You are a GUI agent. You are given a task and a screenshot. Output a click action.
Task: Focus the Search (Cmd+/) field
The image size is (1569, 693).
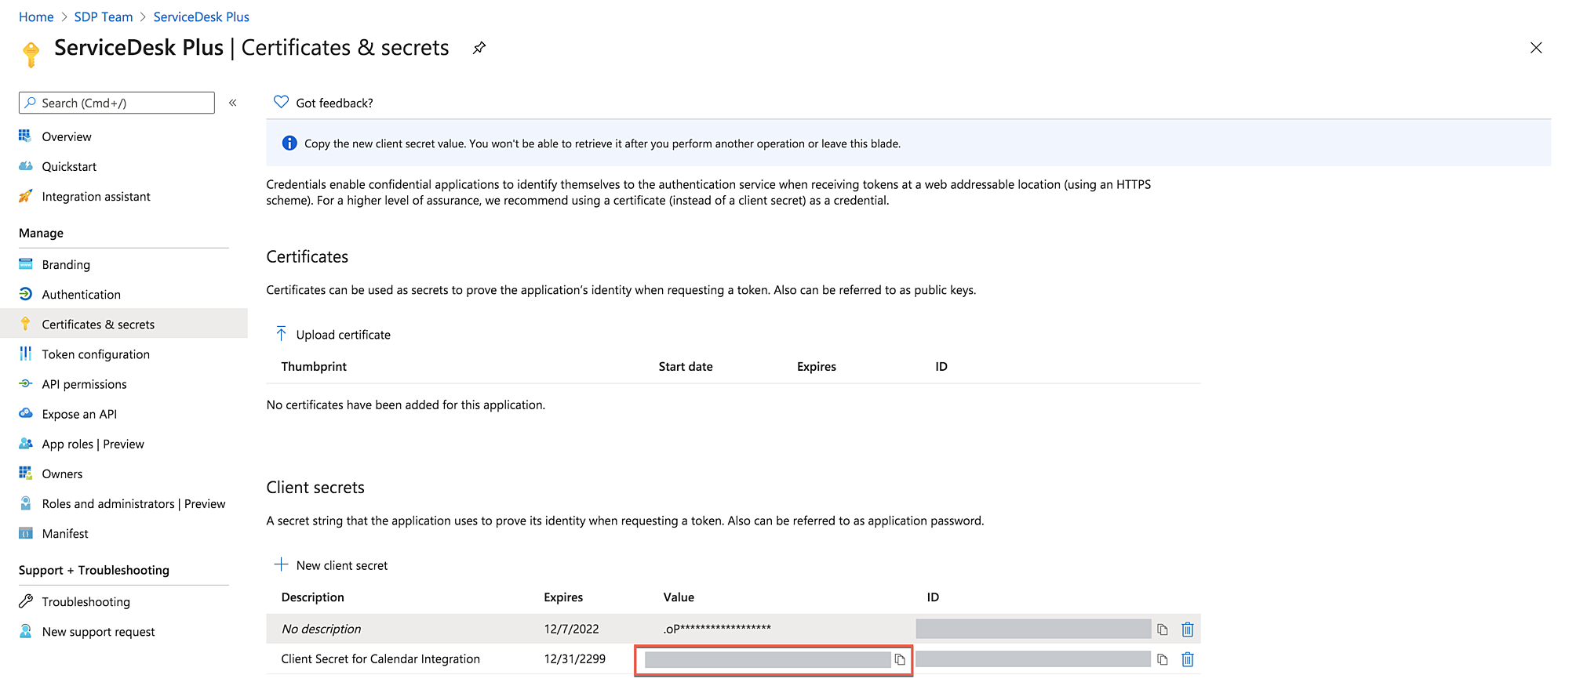(117, 103)
